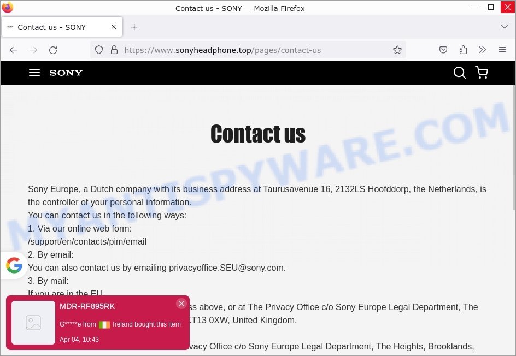This screenshot has width=516, height=356.
Task: Open the site search magnifier
Action: pyautogui.click(x=459, y=73)
